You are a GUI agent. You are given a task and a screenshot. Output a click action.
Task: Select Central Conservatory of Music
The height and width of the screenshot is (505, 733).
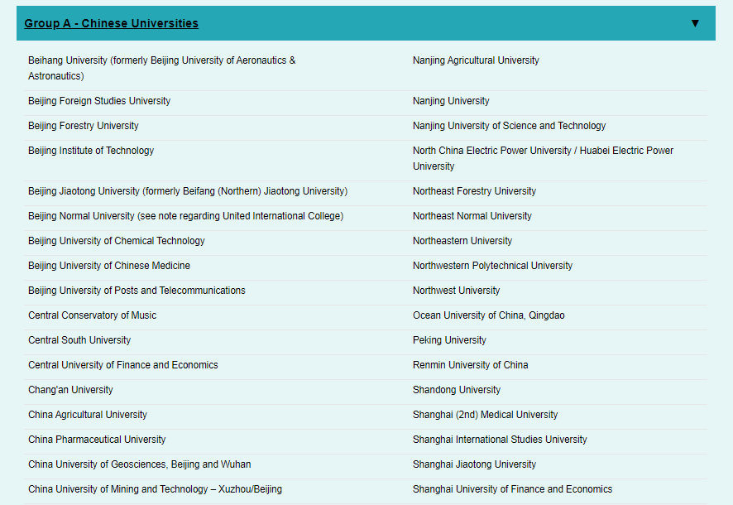tap(92, 315)
